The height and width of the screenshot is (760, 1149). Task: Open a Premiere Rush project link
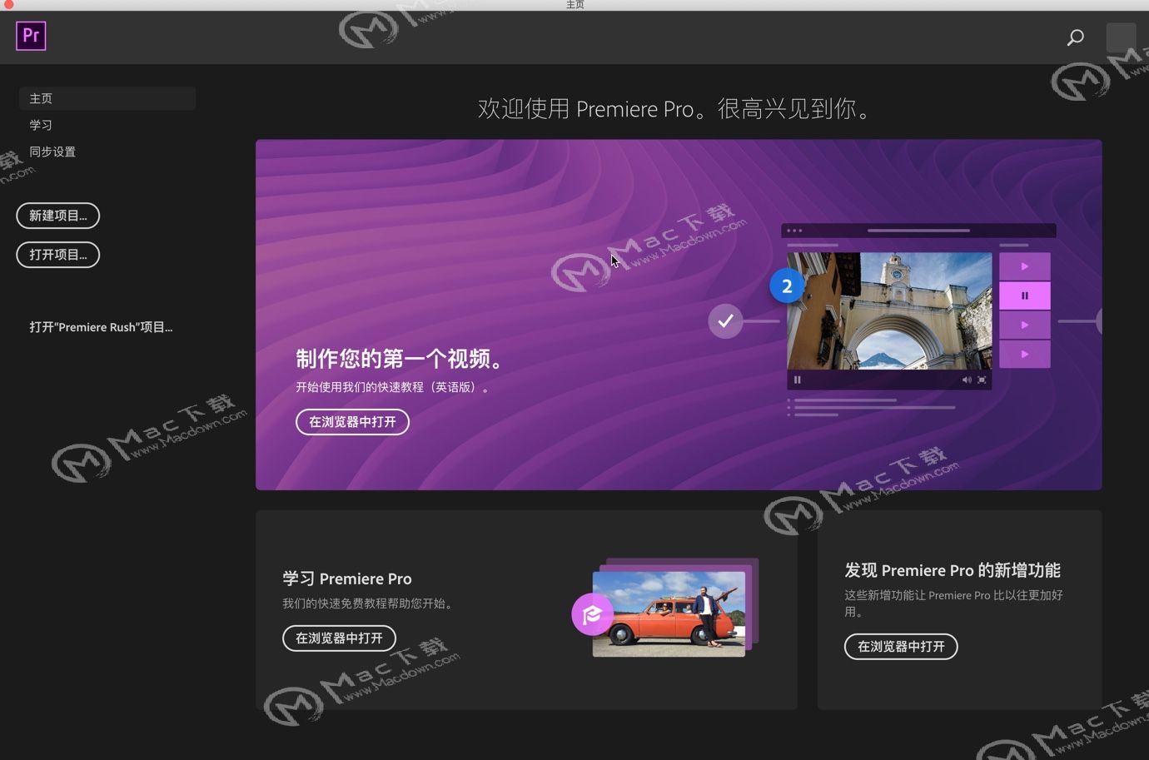click(101, 327)
